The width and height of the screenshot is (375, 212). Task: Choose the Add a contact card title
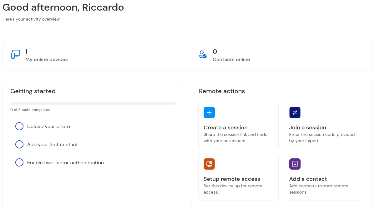coord(308,179)
